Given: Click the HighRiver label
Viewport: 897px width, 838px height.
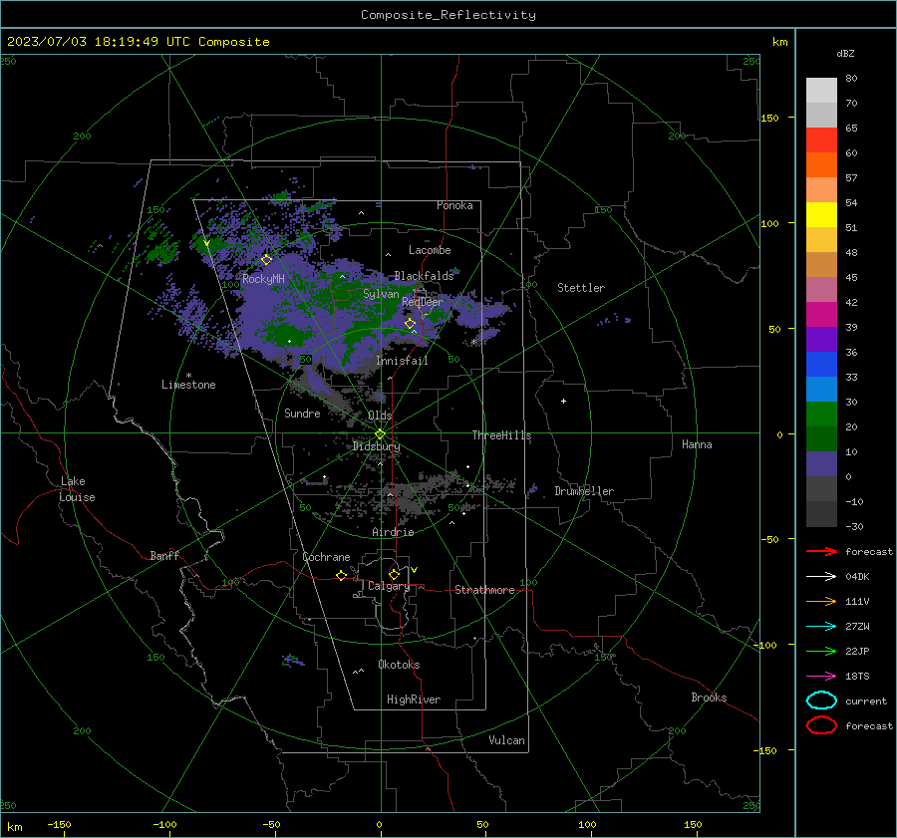Looking at the screenshot, I should 414,699.
